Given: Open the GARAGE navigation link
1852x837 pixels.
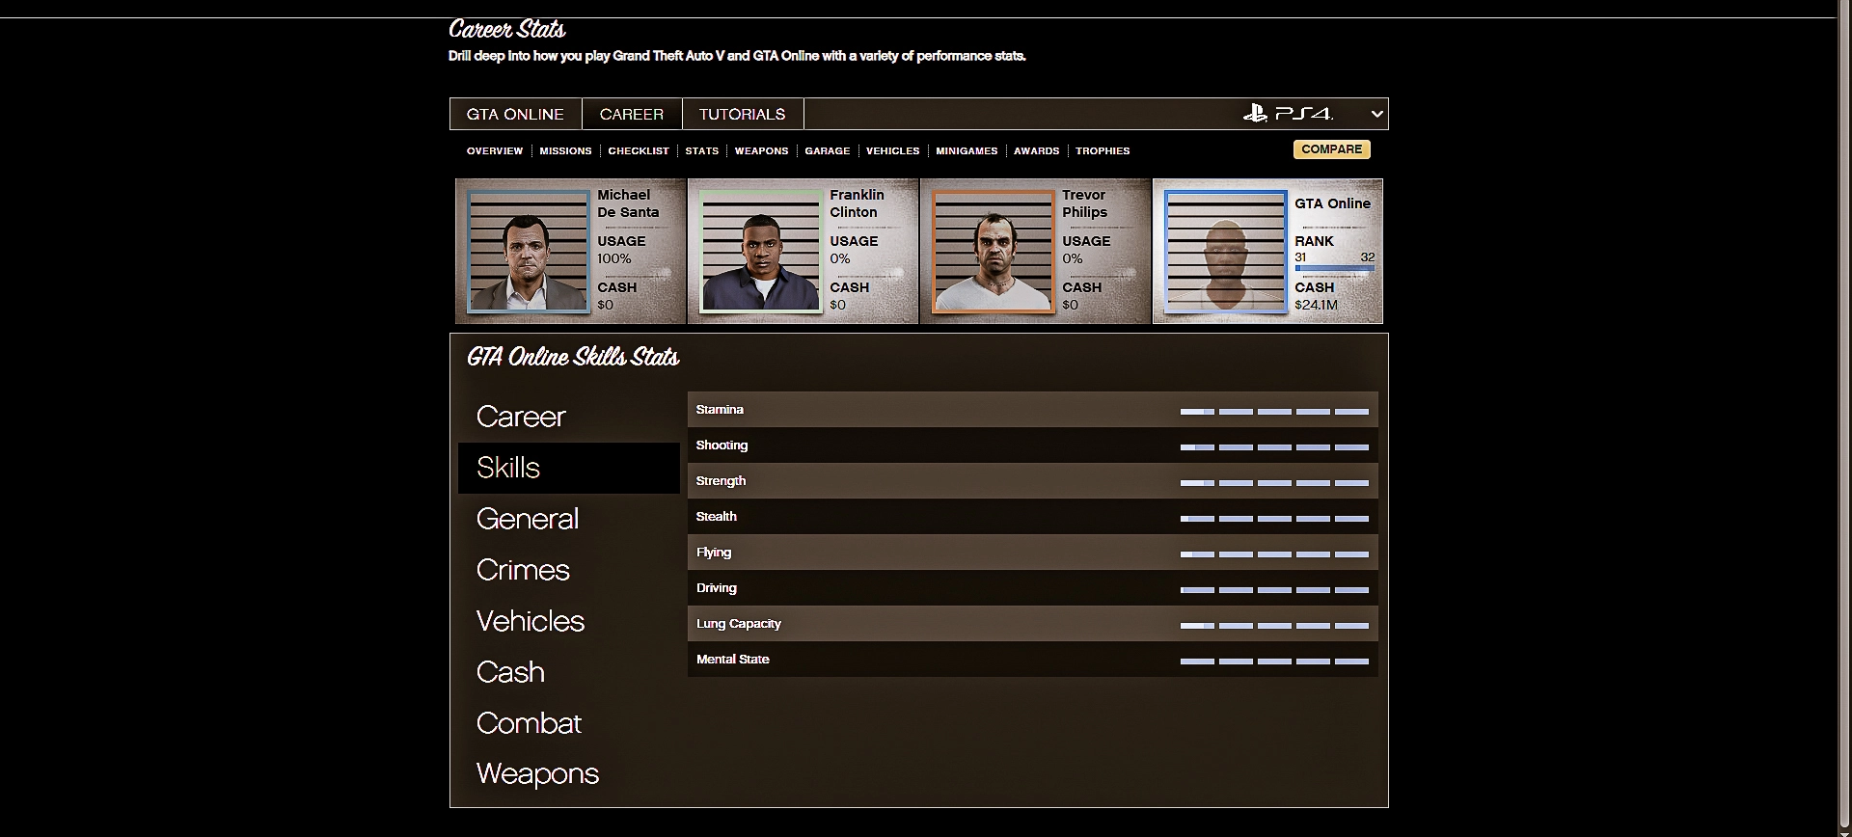Looking at the screenshot, I should tap(828, 151).
